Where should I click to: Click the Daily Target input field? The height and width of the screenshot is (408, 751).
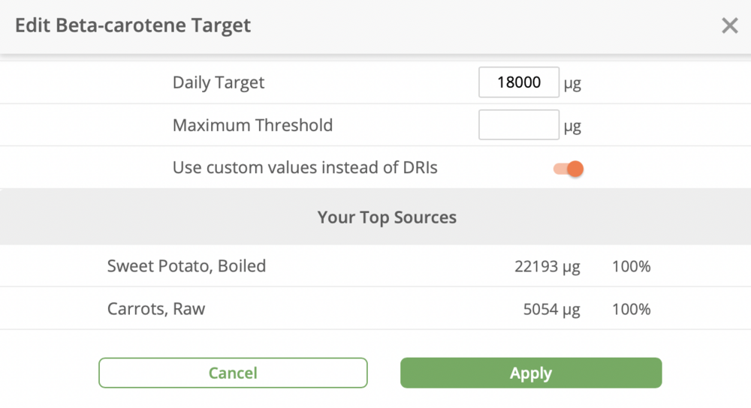tap(519, 82)
